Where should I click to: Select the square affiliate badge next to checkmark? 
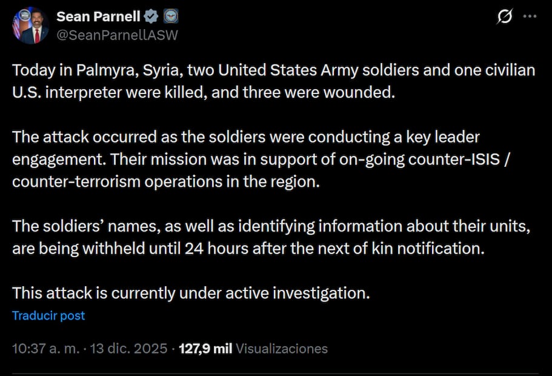click(171, 16)
